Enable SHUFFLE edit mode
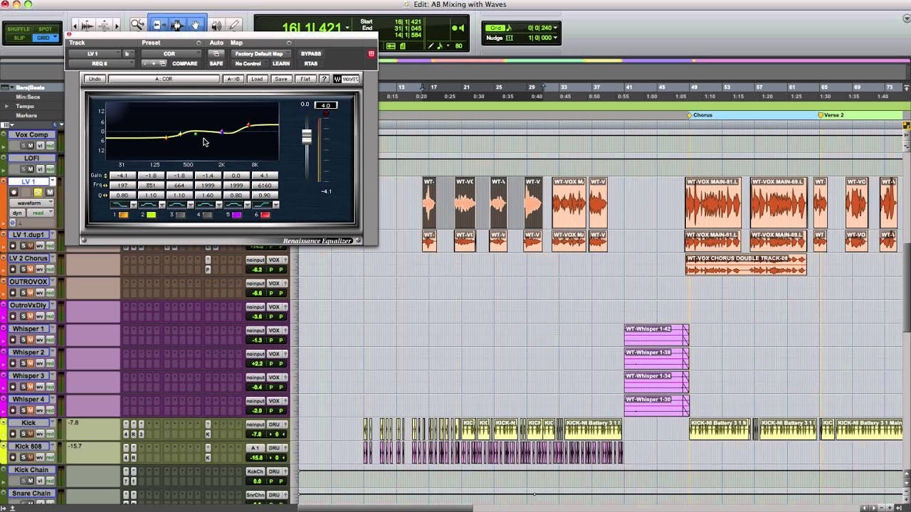Viewport: 911px width, 512px height. point(19,29)
